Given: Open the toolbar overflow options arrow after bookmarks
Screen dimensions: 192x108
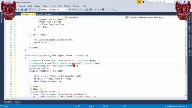Looking at the screenshot, I should coord(115,10).
